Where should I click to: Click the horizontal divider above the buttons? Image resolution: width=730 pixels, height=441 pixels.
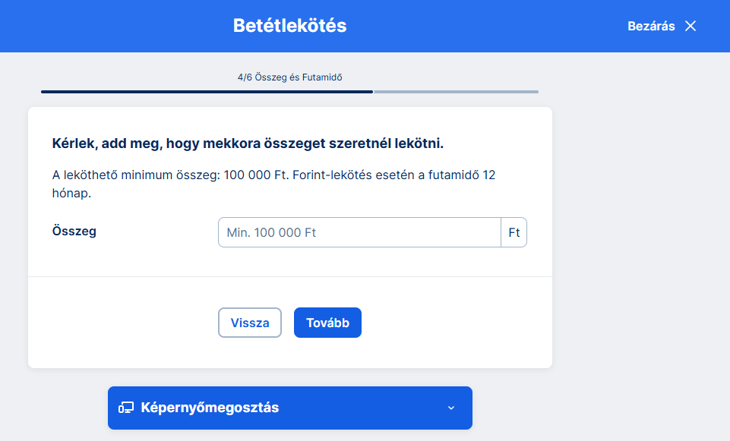289,276
